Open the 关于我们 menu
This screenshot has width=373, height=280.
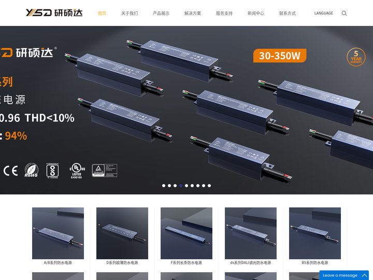coord(130,13)
